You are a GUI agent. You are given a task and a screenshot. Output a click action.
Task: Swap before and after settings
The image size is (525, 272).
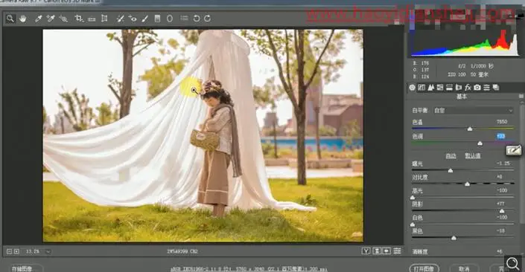(377, 251)
